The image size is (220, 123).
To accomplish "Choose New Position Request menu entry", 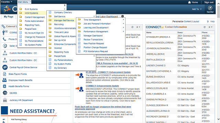I will (x=94, y=43).
